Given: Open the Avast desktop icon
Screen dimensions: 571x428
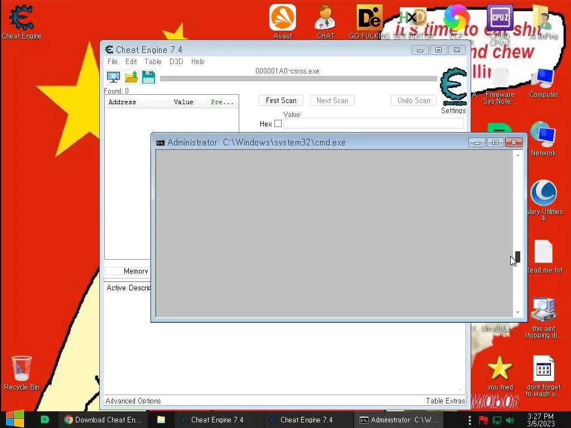Looking at the screenshot, I should pyautogui.click(x=283, y=22).
